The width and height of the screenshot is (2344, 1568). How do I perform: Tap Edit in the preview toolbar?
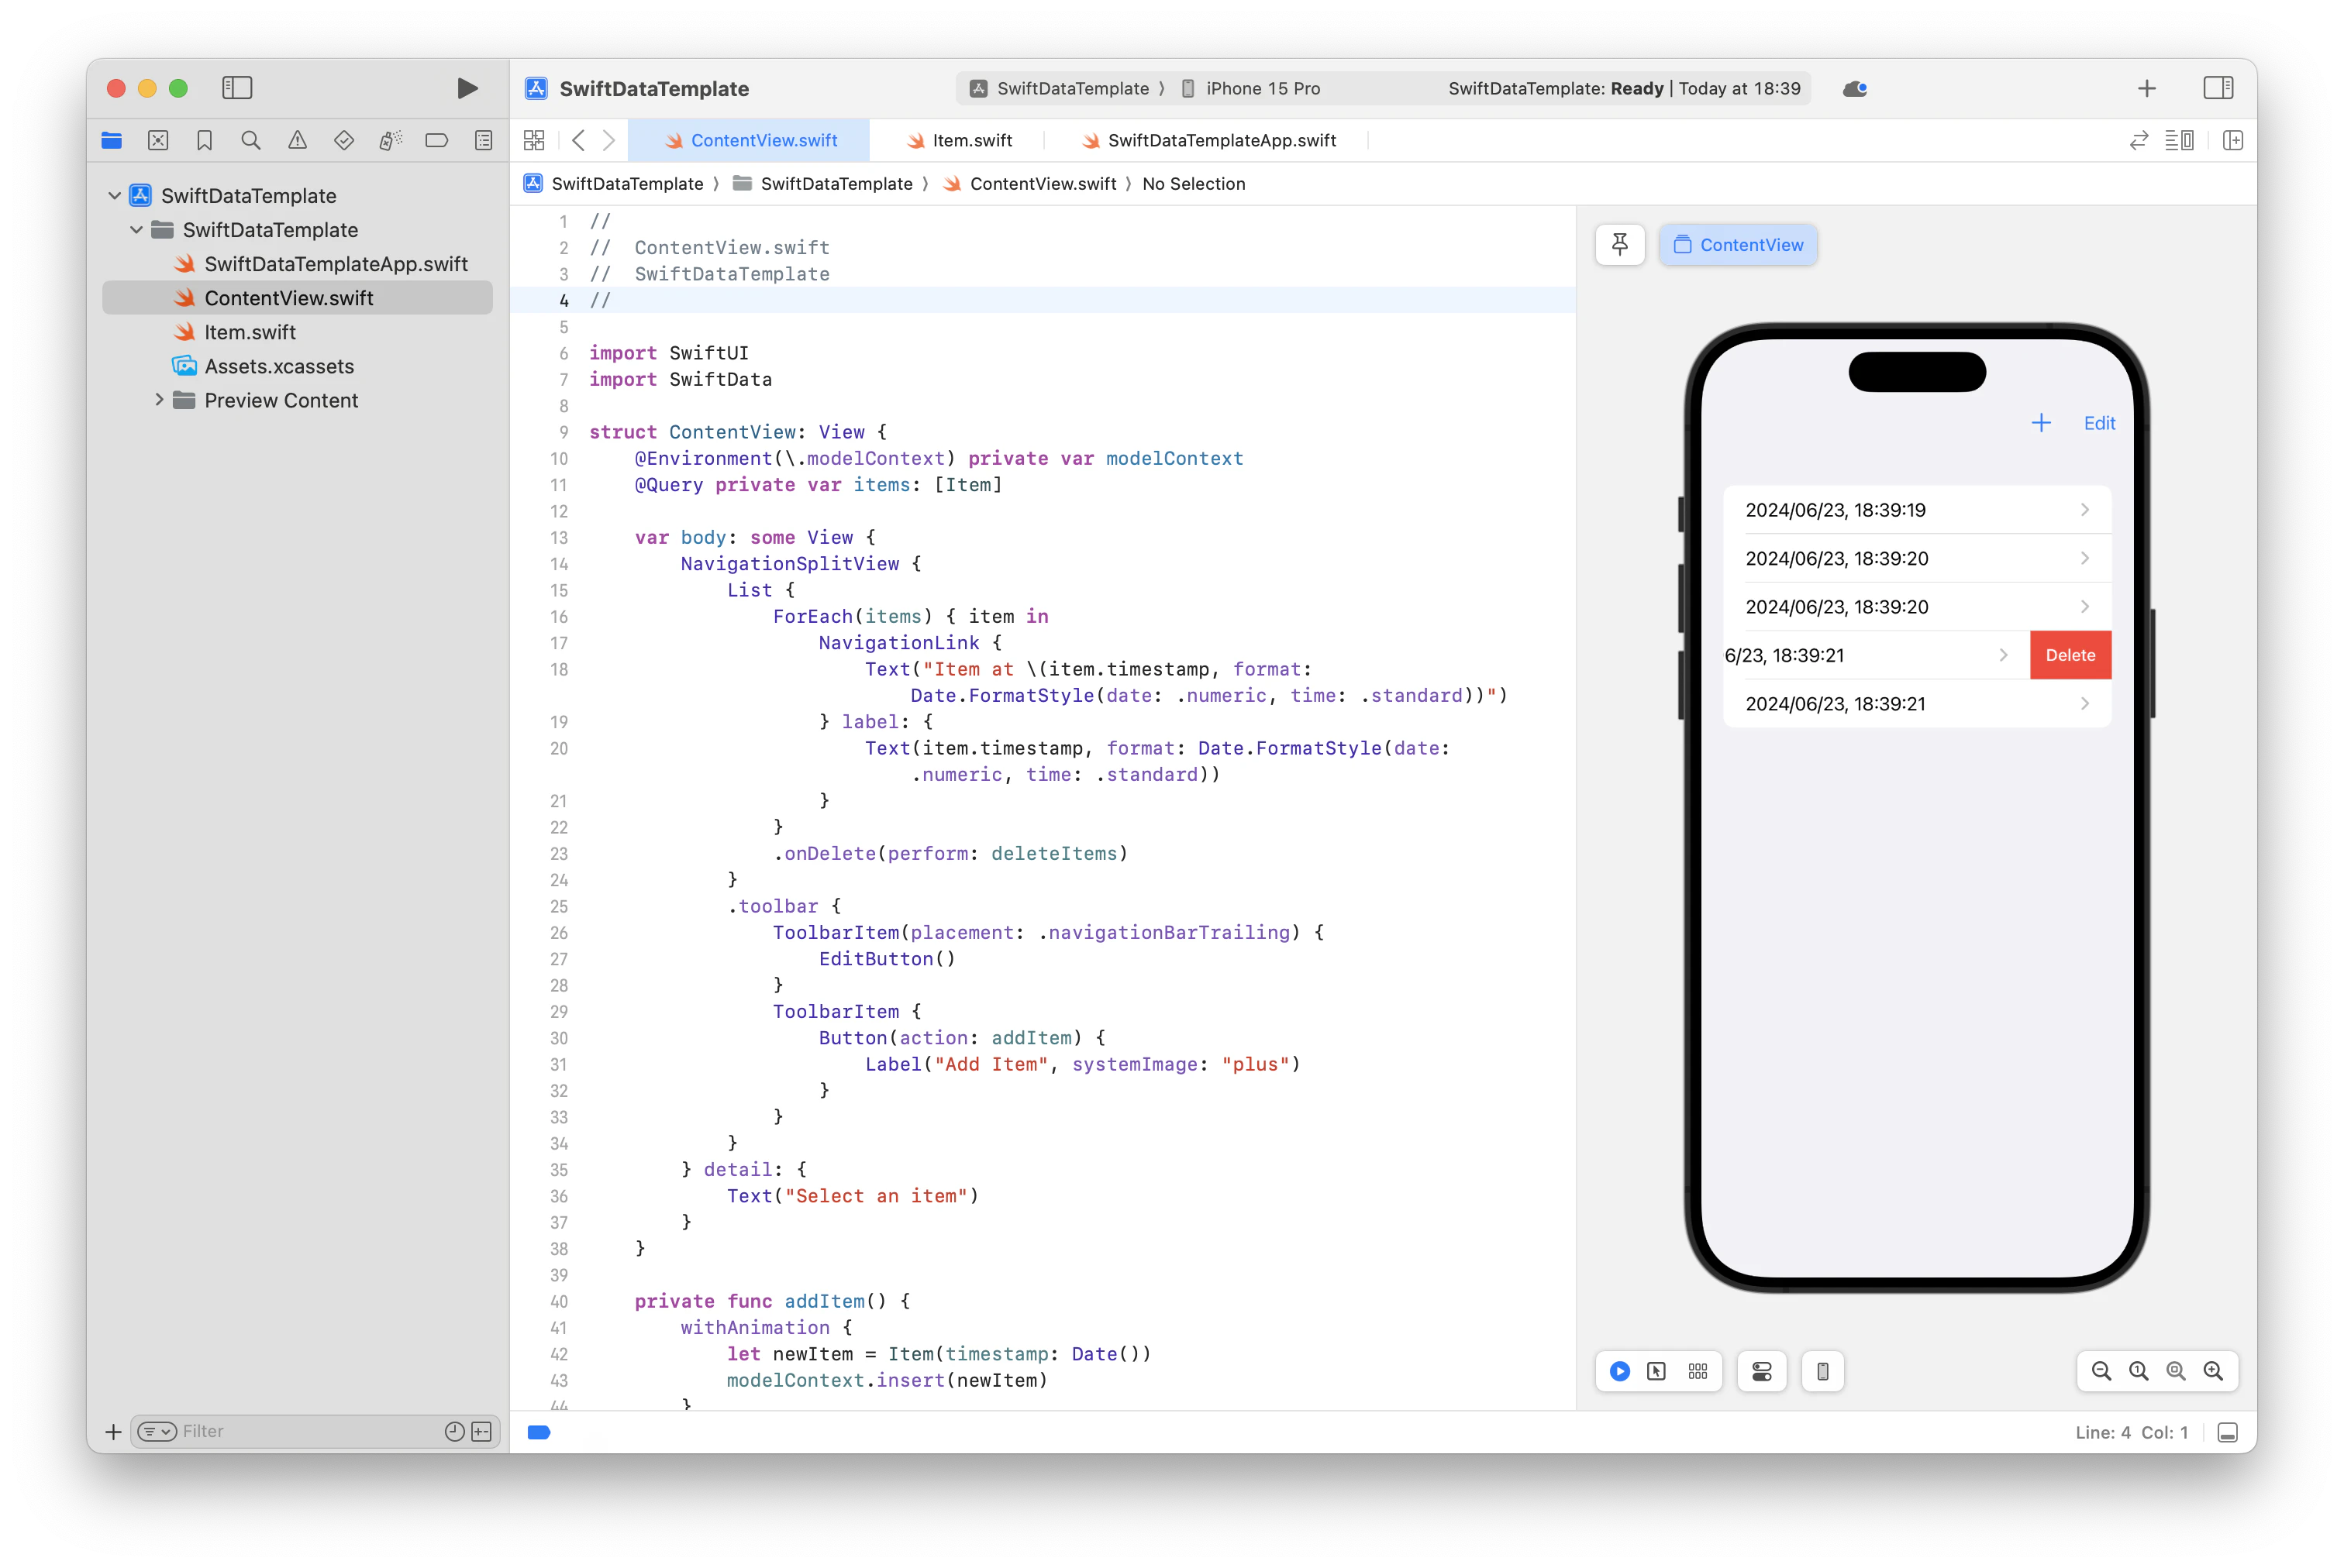pos(2099,423)
